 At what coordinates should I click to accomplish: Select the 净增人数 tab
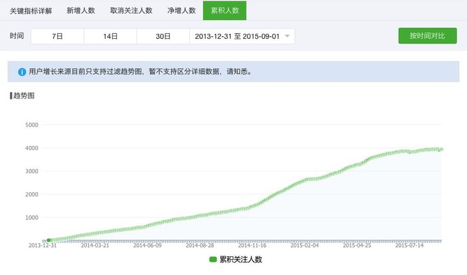click(x=182, y=11)
